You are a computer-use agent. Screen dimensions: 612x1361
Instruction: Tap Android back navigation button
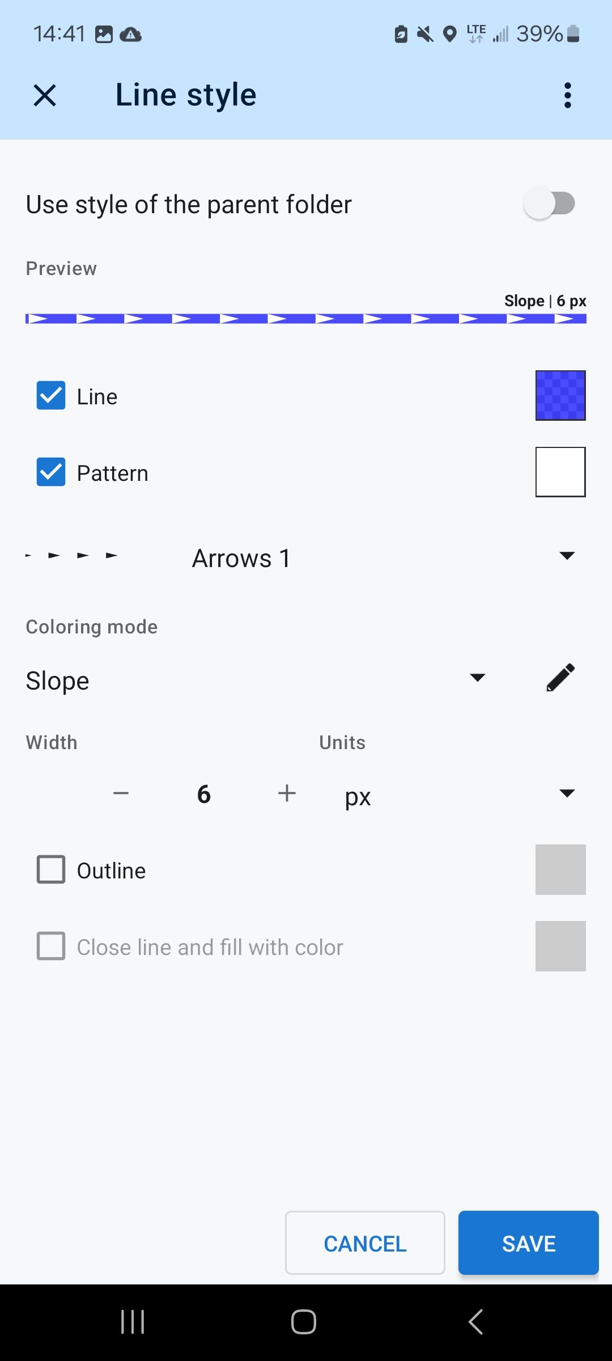pyautogui.click(x=476, y=1322)
